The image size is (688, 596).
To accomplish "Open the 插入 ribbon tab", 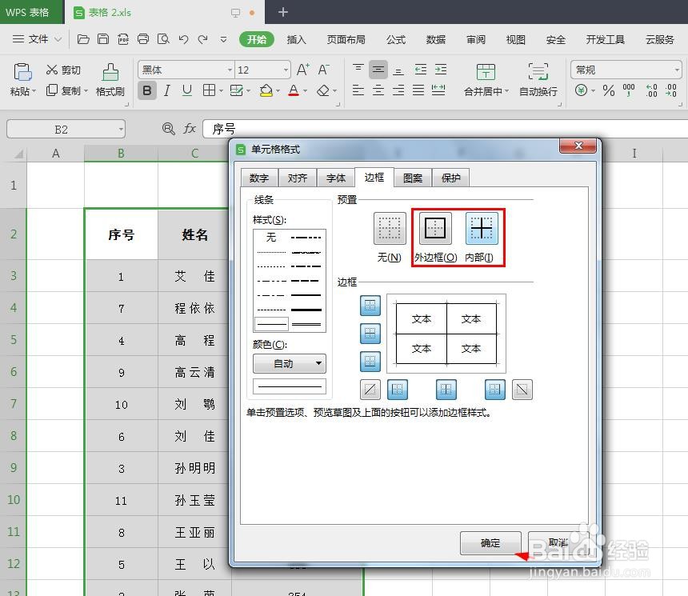I will tap(296, 38).
